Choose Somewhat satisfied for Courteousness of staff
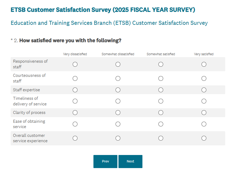Image resolution: width=234 pixels, height=171 pixels. point(161,78)
